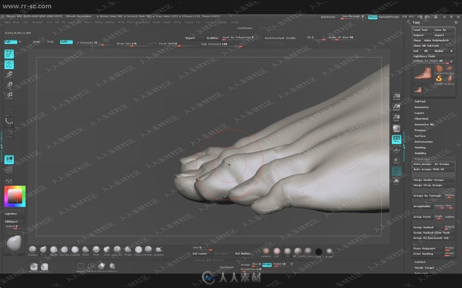Click the AAHalf view icon

(397, 107)
